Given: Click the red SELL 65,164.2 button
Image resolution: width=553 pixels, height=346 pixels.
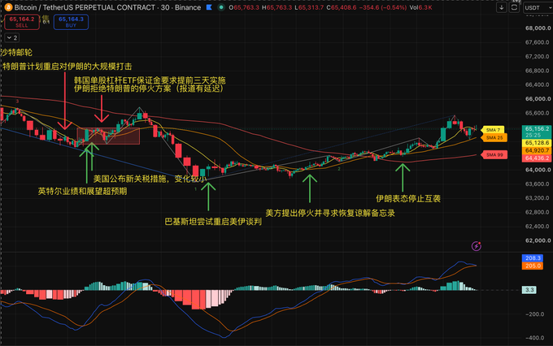Looking at the screenshot, I should (x=22, y=22).
